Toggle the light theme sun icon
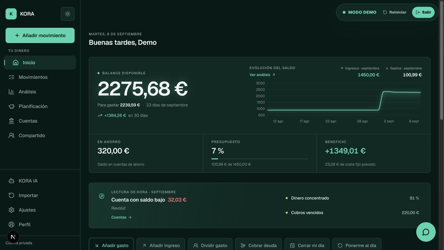The width and height of the screenshot is (444, 250). pyautogui.click(x=68, y=14)
